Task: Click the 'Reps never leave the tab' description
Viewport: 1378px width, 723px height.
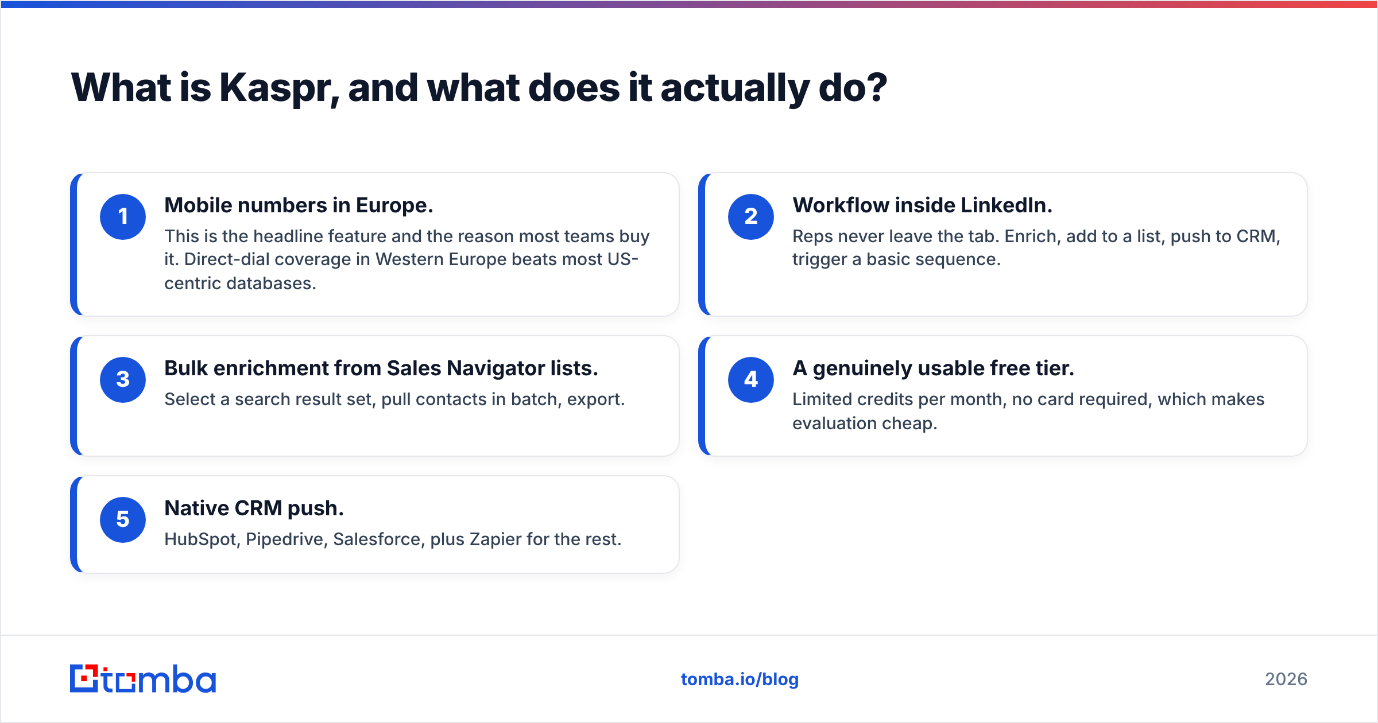Action: (x=1036, y=248)
